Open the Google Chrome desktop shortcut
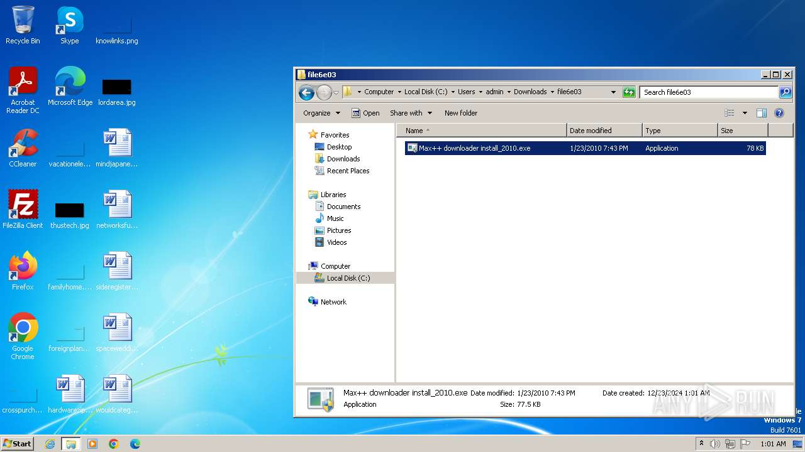Image resolution: width=805 pixels, height=452 pixels. click(23, 336)
